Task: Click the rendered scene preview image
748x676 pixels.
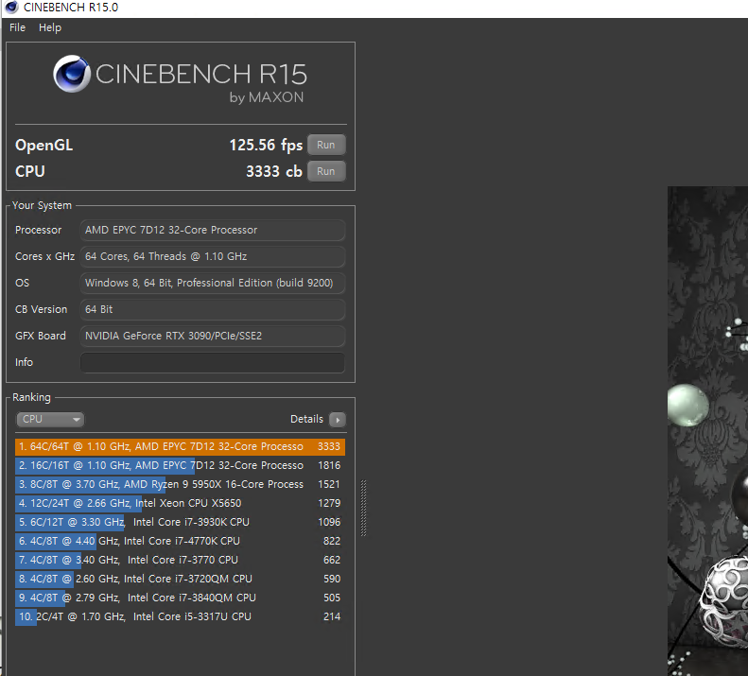Action: click(x=707, y=431)
